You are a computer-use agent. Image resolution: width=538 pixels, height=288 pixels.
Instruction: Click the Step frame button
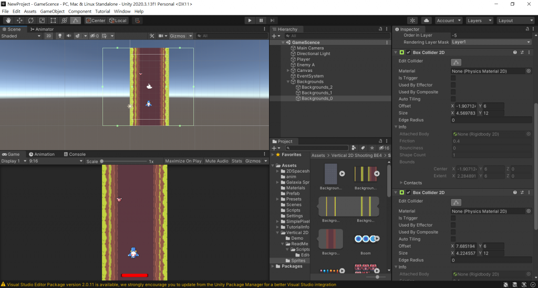point(272,20)
